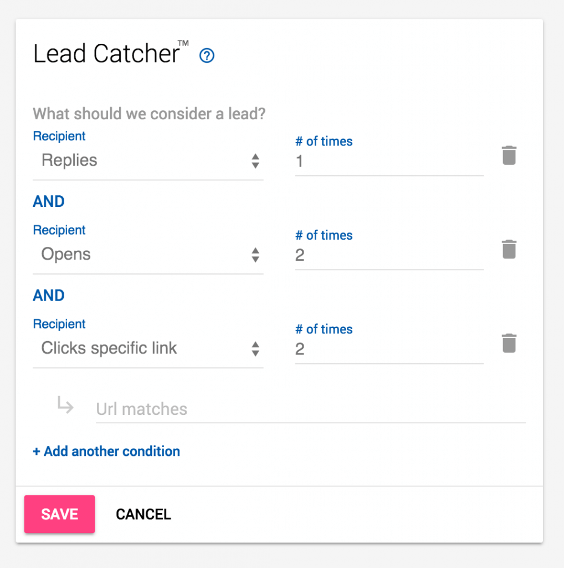Screen dimensions: 564x568
Task: Click the stepper arrows beside Replies
Action: pos(255,161)
